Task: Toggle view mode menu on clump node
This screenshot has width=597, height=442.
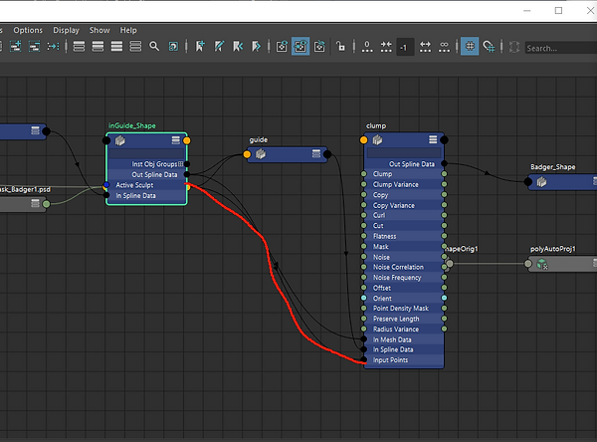Action: [x=433, y=139]
